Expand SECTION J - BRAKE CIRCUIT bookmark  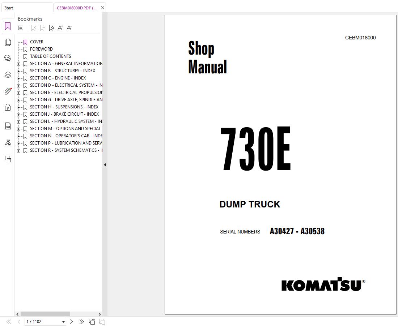click(x=18, y=115)
